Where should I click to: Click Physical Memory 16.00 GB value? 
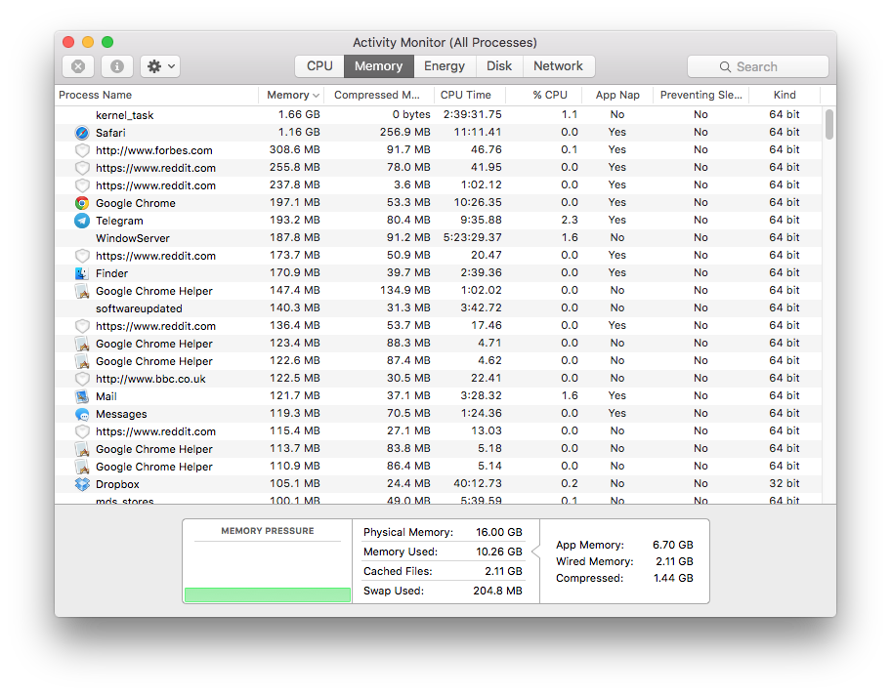pyautogui.click(x=499, y=533)
